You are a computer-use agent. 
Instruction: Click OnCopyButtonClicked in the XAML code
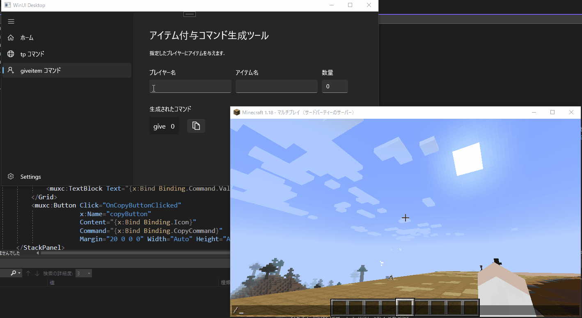pos(142,205)
